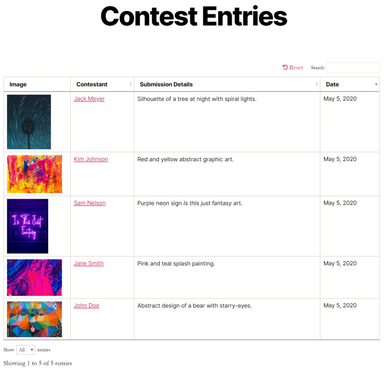Click the circular Reset arrow icon
386x371 pixels.
285,67
